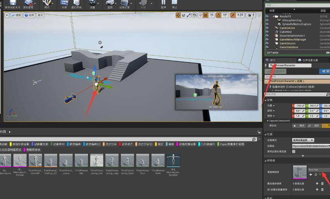This screenshot has height=199, width=330.
Task: Open Lit (光照) view mode menu
Action: coord(29,15)
